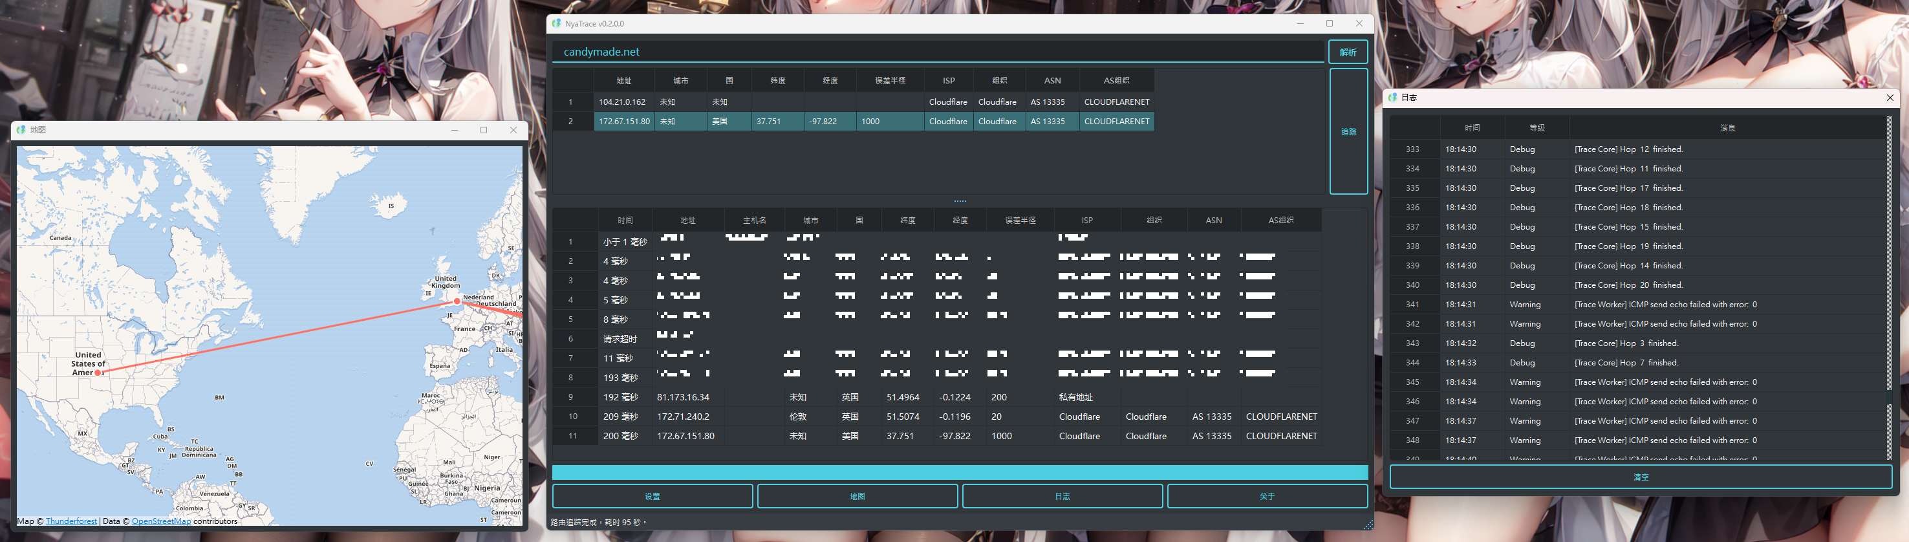
Task: Click the 伦敦 city cell in hop 10
Action: [811, 416]
